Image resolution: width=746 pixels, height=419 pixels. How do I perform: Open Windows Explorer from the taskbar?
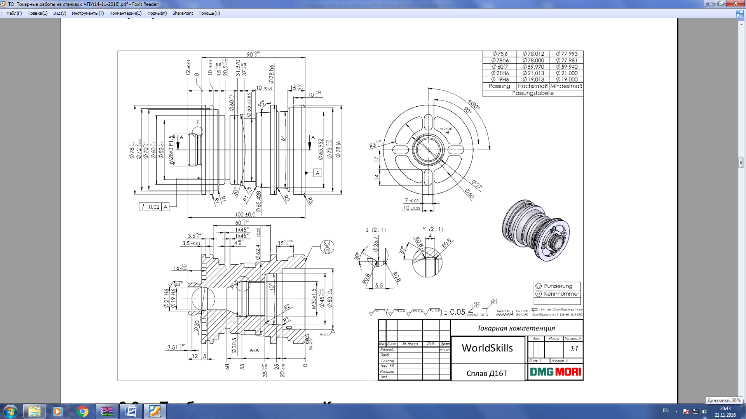click(x=34, y=411)
